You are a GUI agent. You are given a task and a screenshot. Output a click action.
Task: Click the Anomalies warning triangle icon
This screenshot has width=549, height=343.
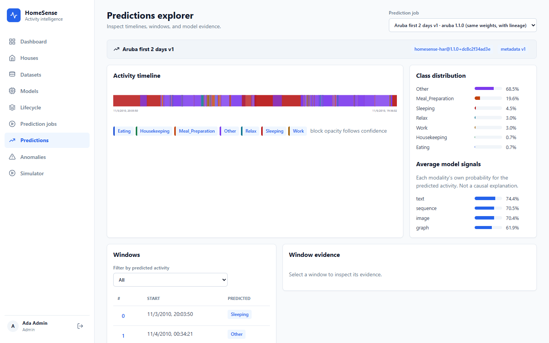click(x=12, y=157)
